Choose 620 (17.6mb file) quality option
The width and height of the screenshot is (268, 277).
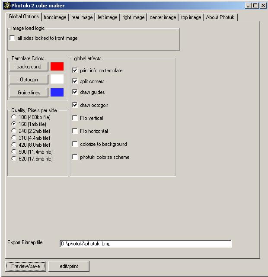[14, 159]
